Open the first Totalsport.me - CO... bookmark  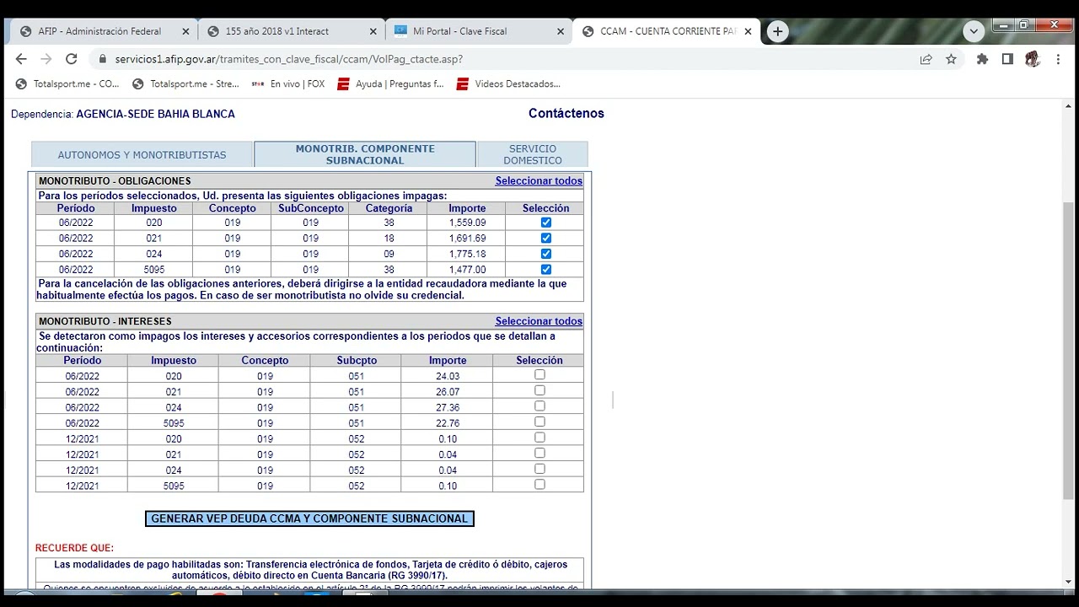point(67,83)
